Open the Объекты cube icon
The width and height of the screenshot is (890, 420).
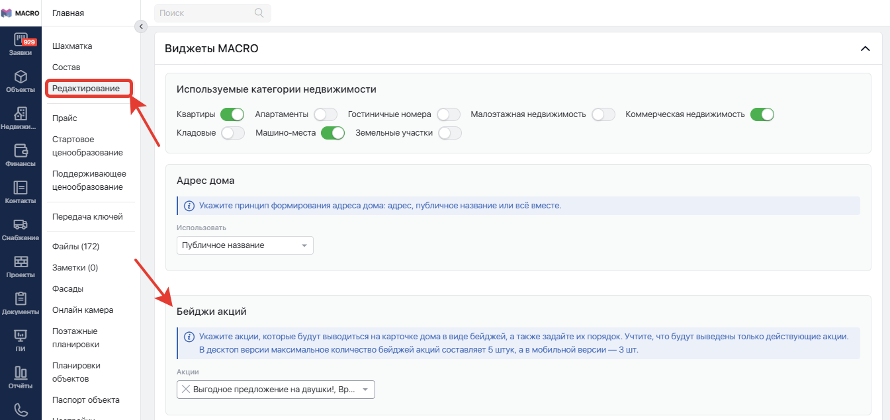[x=21, y=77]
